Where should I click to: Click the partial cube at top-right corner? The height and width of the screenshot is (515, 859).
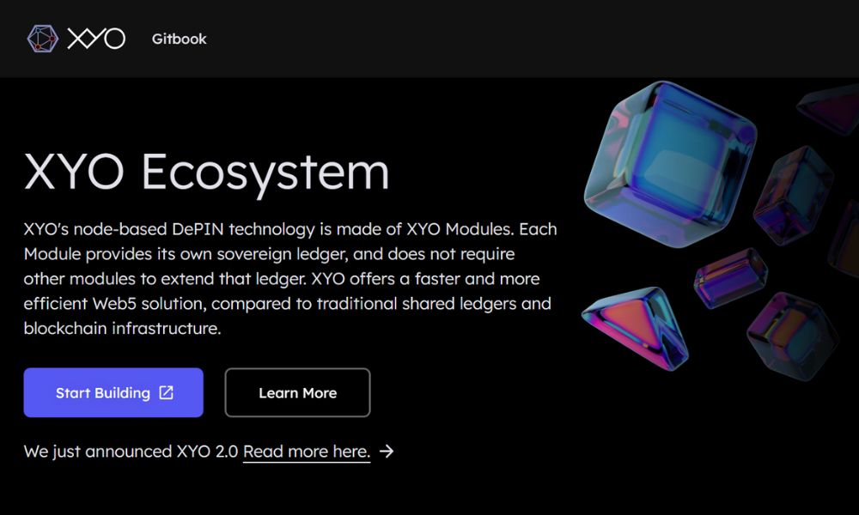point(829,107)
